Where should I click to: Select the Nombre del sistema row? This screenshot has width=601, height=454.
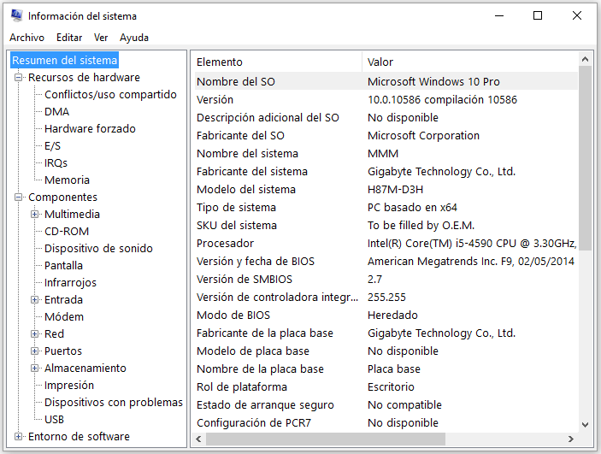(x=386, y=153)
